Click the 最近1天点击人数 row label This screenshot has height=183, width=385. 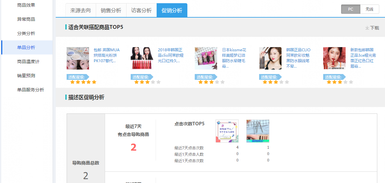point(189,154)
